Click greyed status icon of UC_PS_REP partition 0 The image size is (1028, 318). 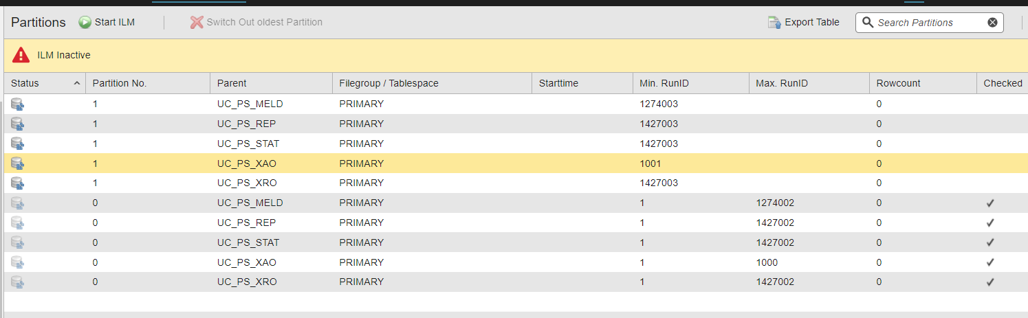17,223
